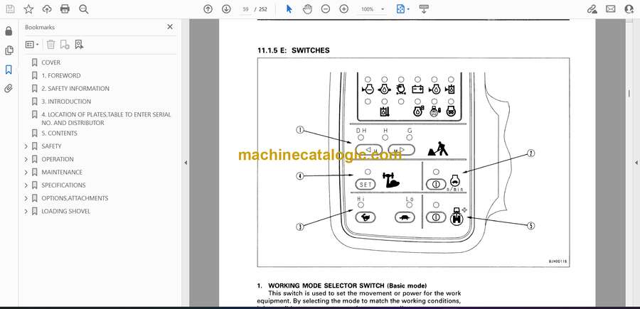The height and width of the screenshot is (309, 640).
Task: Select the LOADING SHOVEL bookmark label
Action: pyautogui.click(x=65, y=211)
